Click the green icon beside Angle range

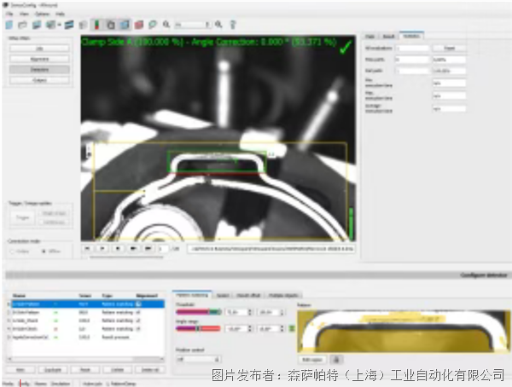coord(292,328)
